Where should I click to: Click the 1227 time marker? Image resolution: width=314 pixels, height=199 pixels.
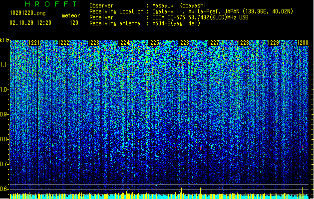[214, 43]
